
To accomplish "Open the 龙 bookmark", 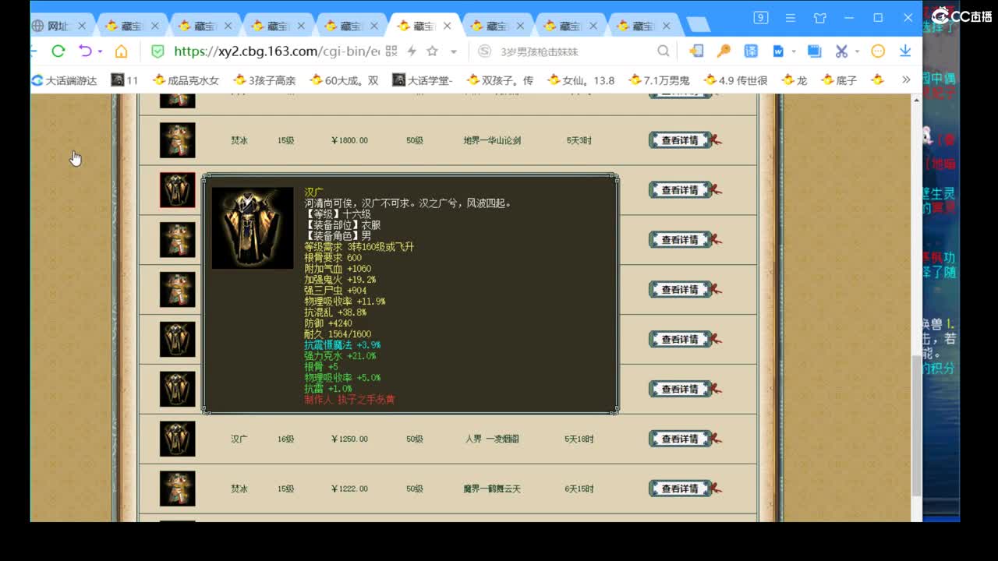I will 795,79.
